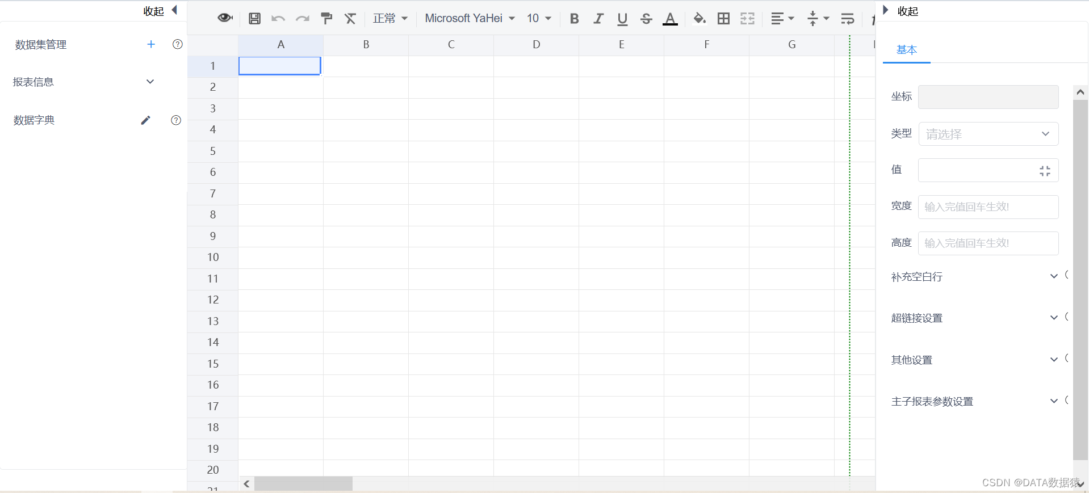Click the right panel scroll up arrow
The image size is (1089, 493).
pos(1080,92)
